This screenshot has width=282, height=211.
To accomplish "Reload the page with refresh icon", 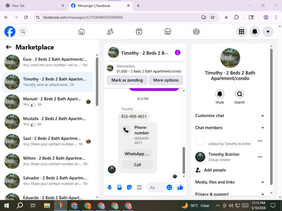I will (26, 17).
